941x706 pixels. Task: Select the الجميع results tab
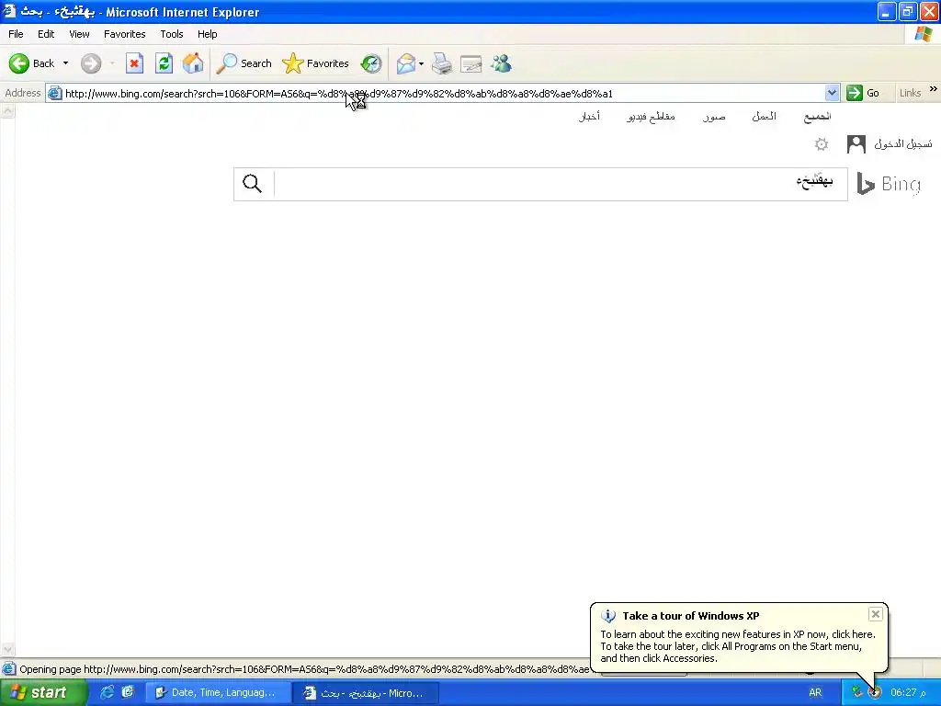pos(817,117)
